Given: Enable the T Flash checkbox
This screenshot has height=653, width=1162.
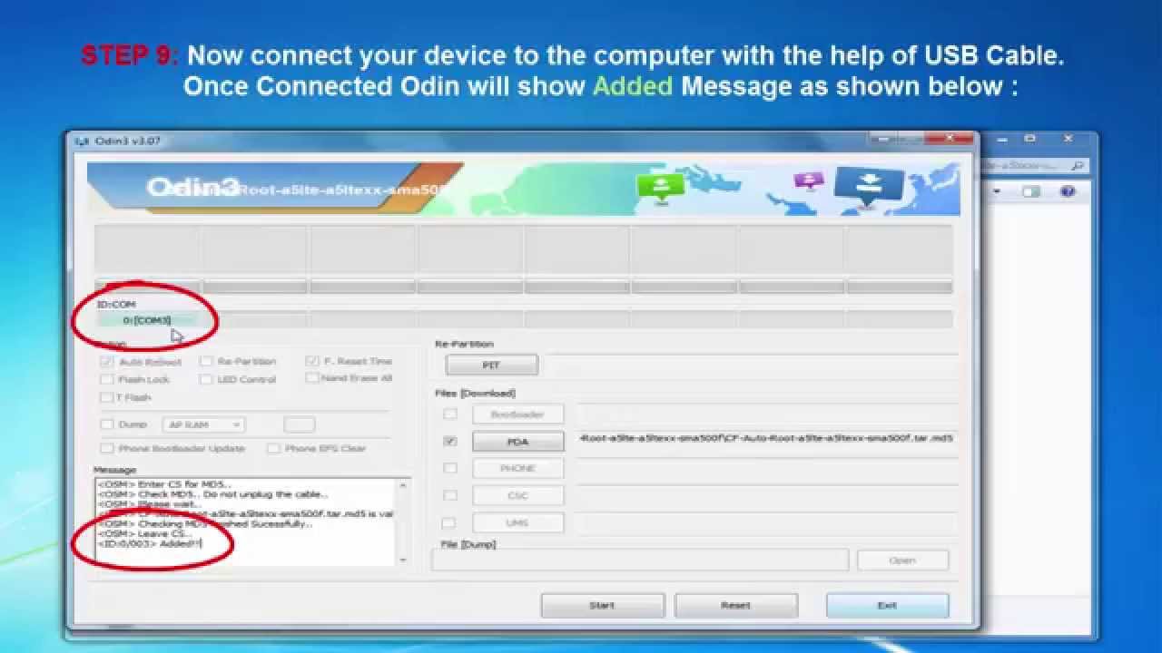Looking at the screenshot, I should (x=107, y=397).
